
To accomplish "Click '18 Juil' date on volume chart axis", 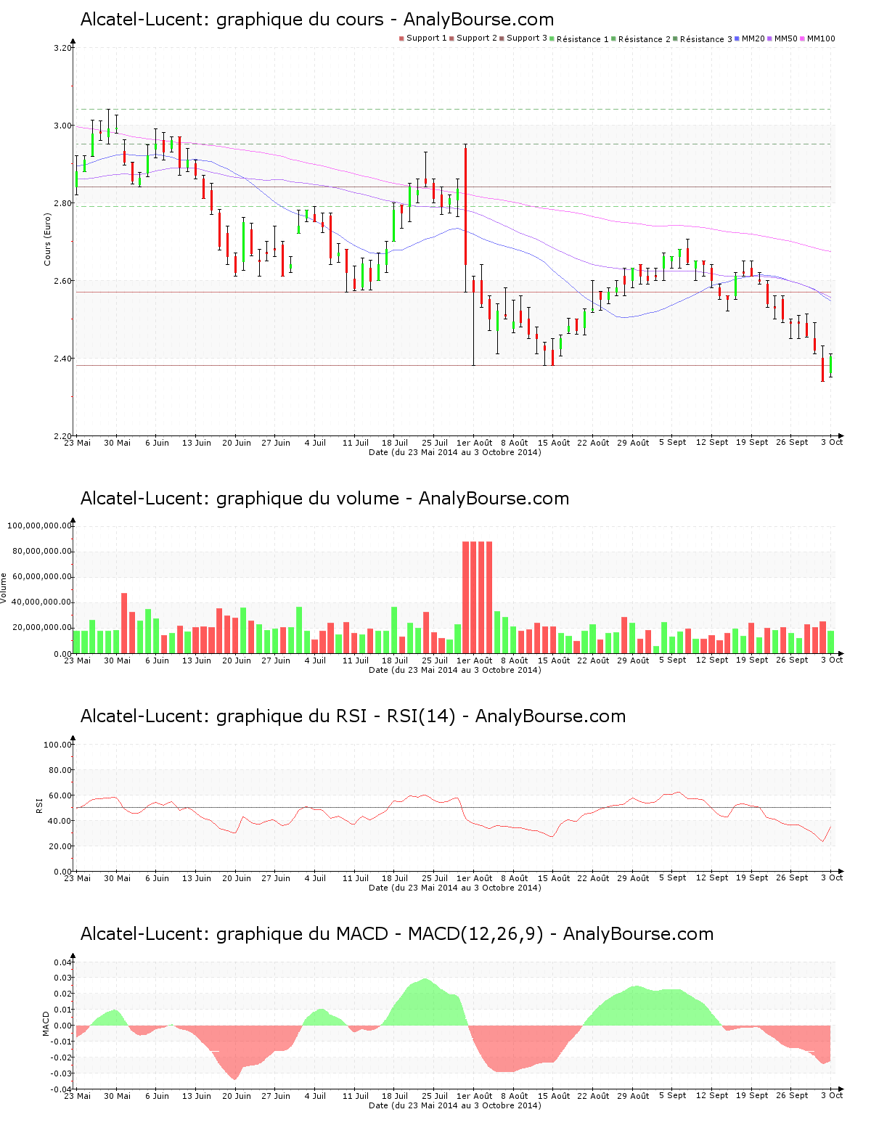I will coord(395,660).
